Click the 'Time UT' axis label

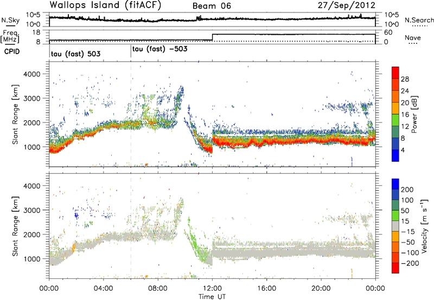pyautogui.click(x=212, y=297)
